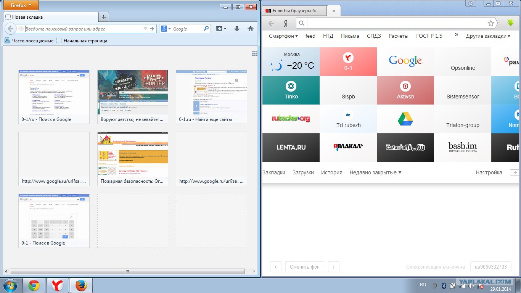The width and height of the screenshot is (521, 293).
Task: Open the ЯПлакалъ tile
Action: [x=348, y=148]
